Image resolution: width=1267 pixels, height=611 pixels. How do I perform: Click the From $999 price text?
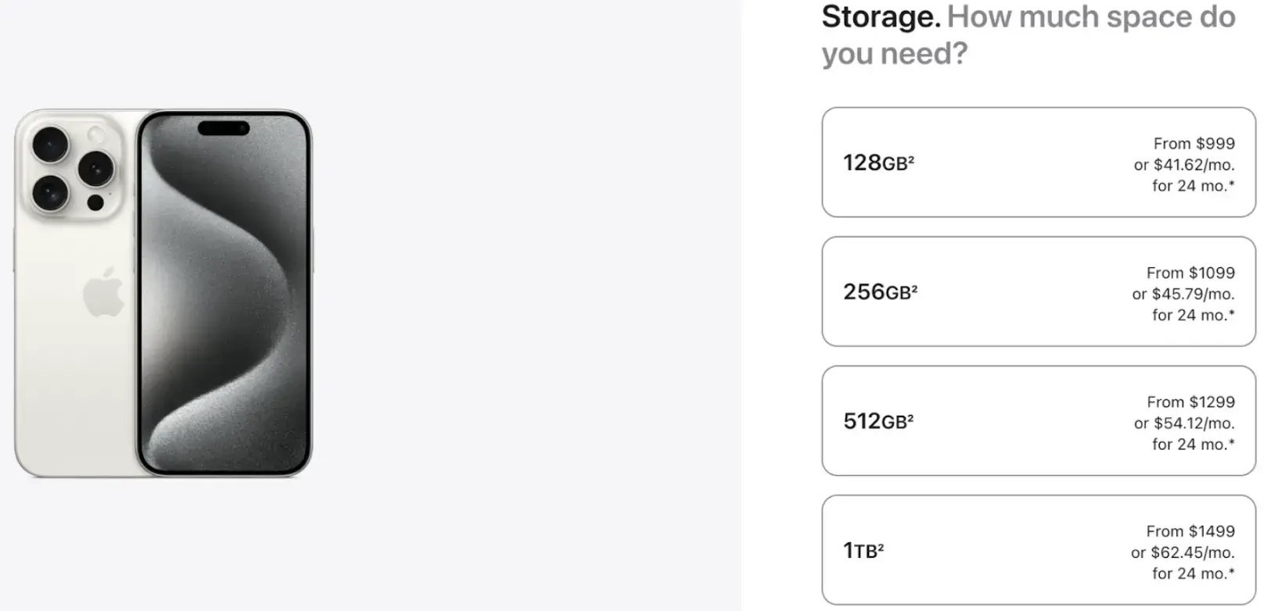[x=1192, y=144]
